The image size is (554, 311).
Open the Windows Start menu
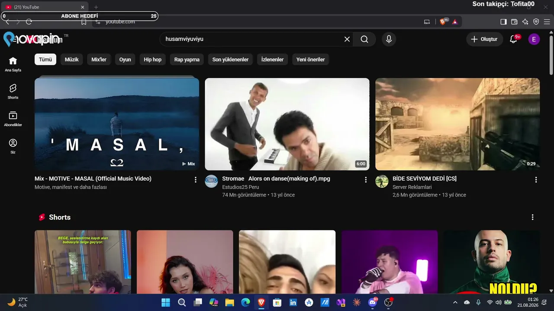point(166,302)
